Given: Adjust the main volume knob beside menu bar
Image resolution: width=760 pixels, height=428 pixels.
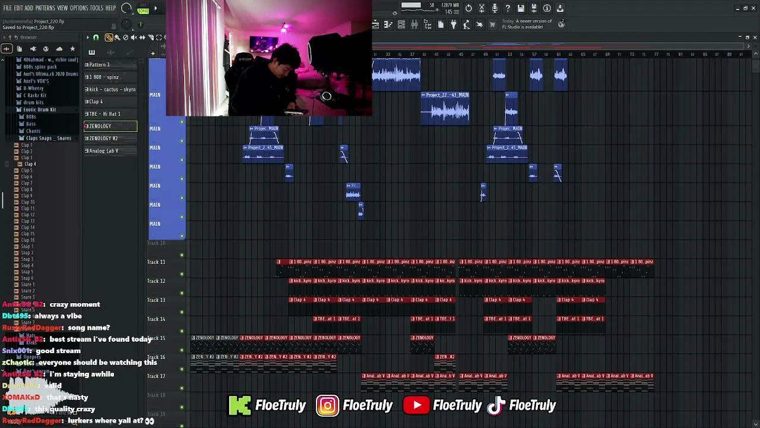Looking at the screenshot, I should (x=126, y=8).
